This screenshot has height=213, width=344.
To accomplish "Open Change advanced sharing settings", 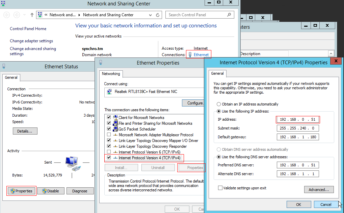I will [x=33, y=51].
